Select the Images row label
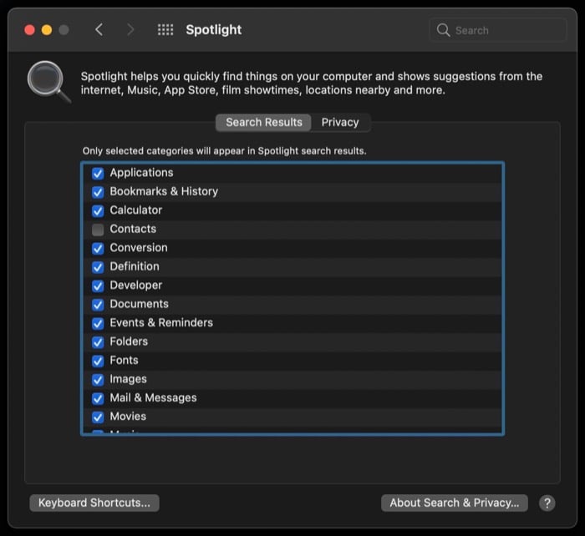Image resolution: width=585 pixels, height=536 pixels. (x=128, y=379)
